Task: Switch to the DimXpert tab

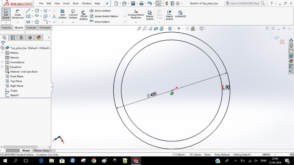Action: [x=45, y=27]
